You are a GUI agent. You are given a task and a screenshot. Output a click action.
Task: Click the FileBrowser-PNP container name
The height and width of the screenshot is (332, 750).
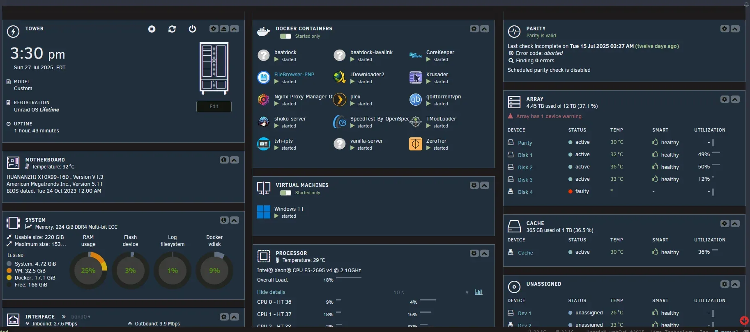[294, 75]
